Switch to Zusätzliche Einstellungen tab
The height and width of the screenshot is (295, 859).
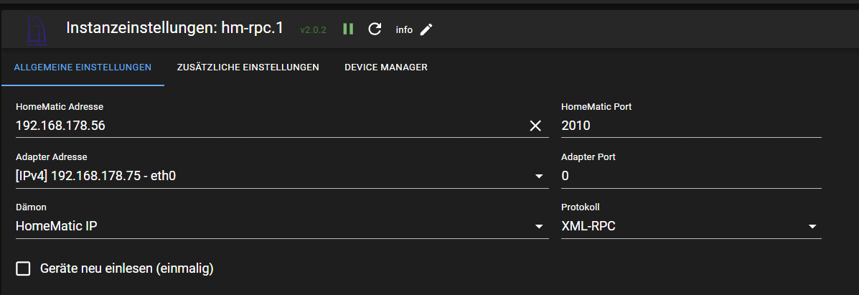click(x=248, y=67)
